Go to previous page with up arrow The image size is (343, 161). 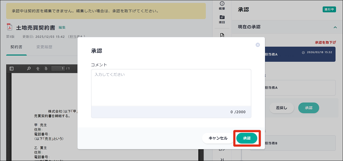tap(38, 69)
